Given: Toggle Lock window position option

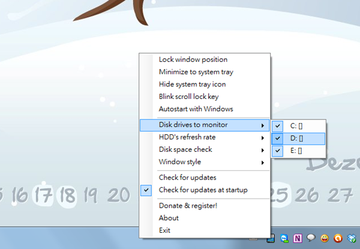Looking at the screenshot, I should coord(205,59).
